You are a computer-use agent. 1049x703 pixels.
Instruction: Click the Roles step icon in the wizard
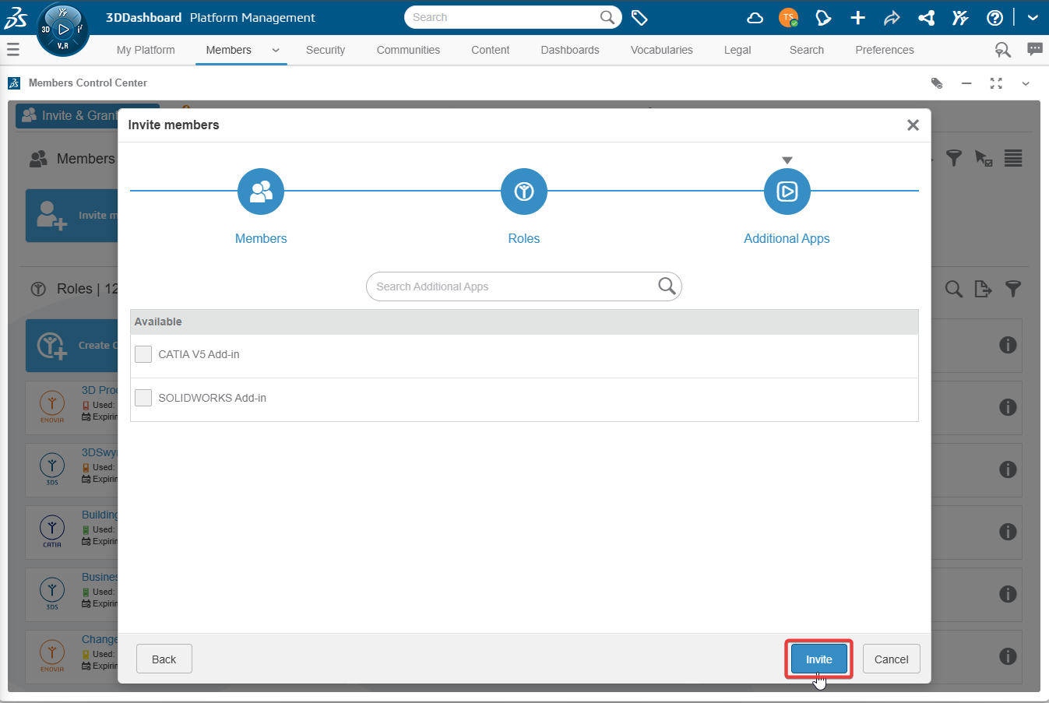[524, 192]
